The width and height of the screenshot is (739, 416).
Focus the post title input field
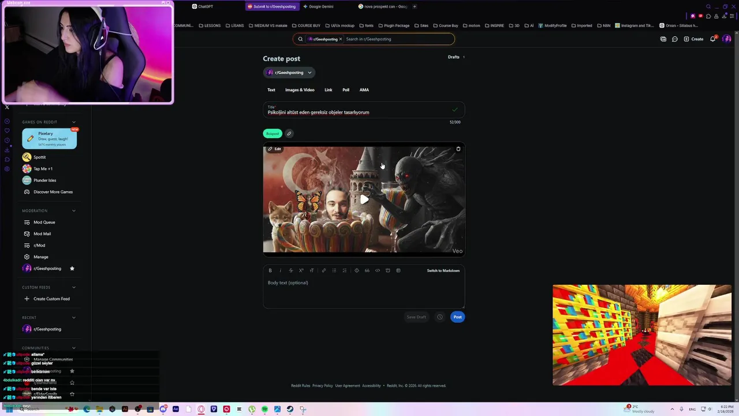point(364,110)
